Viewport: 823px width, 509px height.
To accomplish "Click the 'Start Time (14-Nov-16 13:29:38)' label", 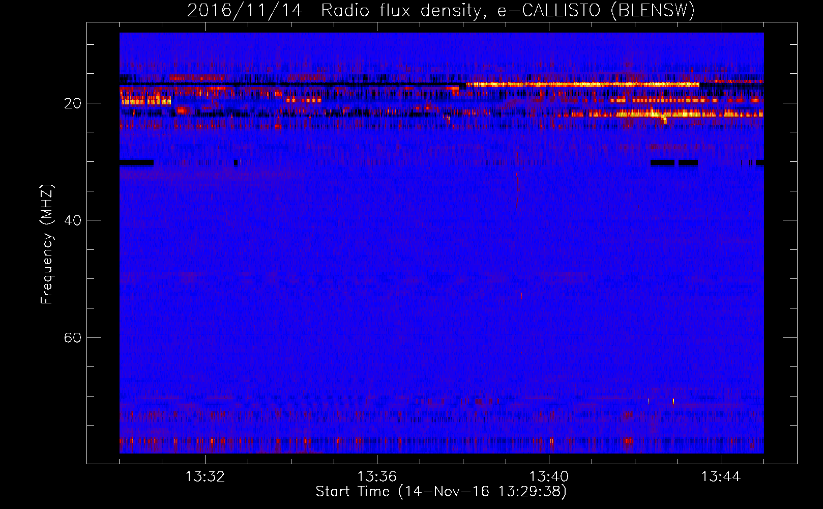I will click(x=441, y=492).
